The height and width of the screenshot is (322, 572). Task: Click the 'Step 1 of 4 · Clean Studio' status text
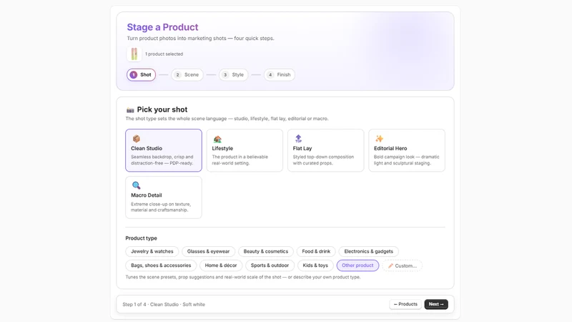tap(164, 305)
